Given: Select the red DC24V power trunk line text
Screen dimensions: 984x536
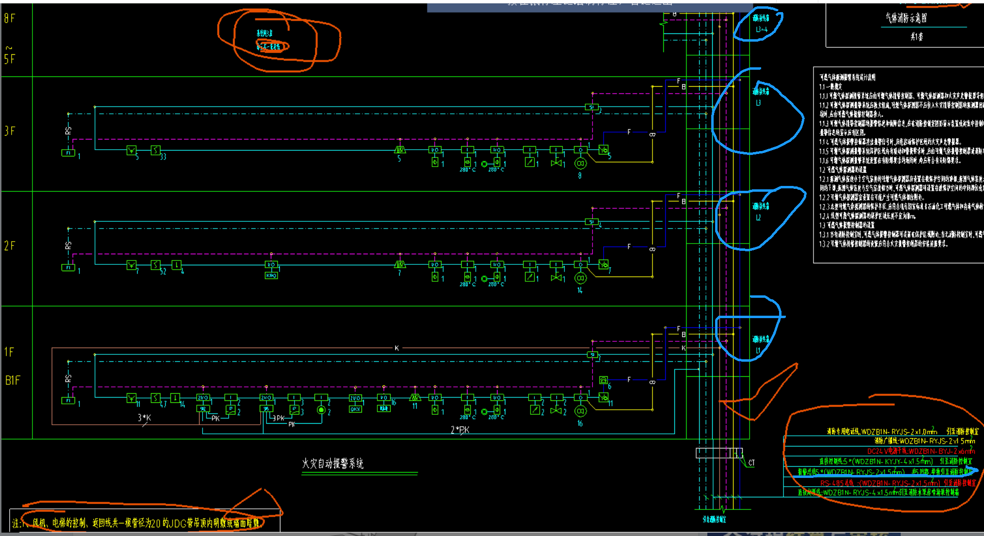Looking at the screenshot, I should [921, 451].
